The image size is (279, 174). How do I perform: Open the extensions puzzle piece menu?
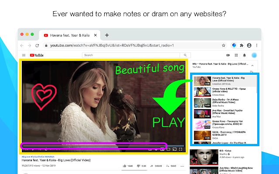(x=242, y=45)
